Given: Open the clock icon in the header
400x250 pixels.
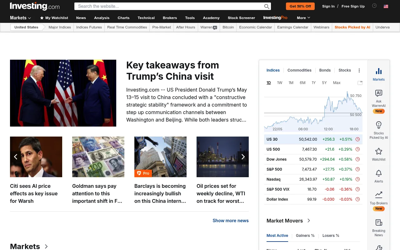Looking at the screenshot, I should coord(374,6).
